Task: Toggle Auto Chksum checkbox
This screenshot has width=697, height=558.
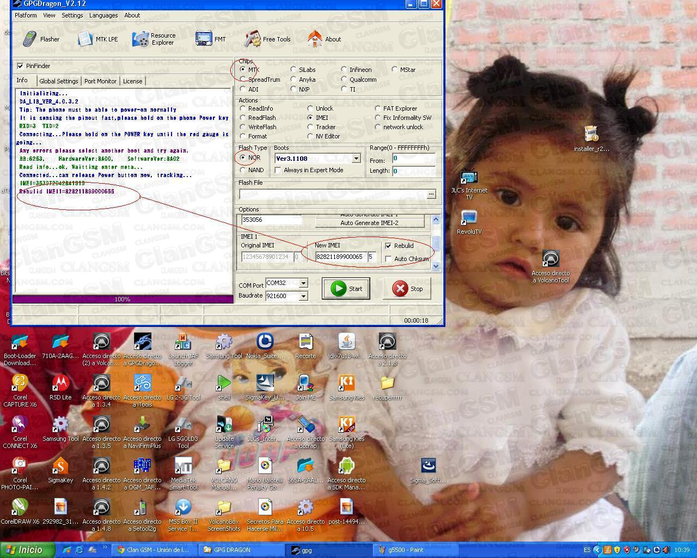Action: coord(388,259)
